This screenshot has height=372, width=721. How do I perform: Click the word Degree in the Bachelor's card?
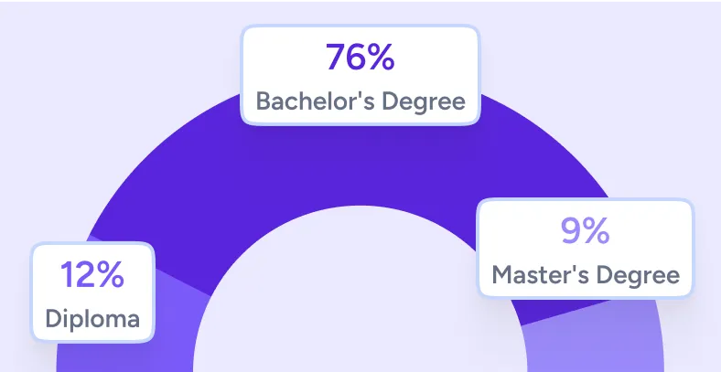click(424, 101)
